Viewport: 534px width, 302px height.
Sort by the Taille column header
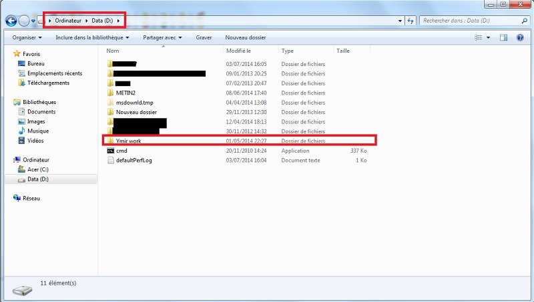(x=352, y=51)
